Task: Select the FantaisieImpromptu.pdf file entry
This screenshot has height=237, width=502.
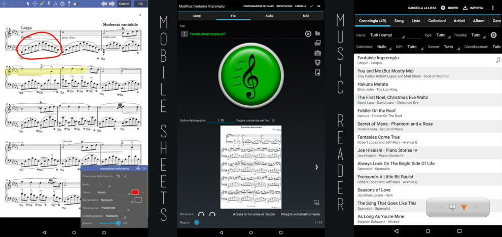Action: (207, 34)
